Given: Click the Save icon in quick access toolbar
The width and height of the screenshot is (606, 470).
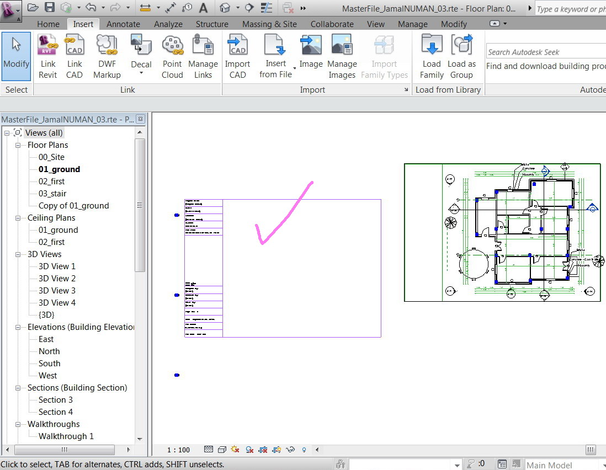Looking at the screenshot, I should 50,7.
